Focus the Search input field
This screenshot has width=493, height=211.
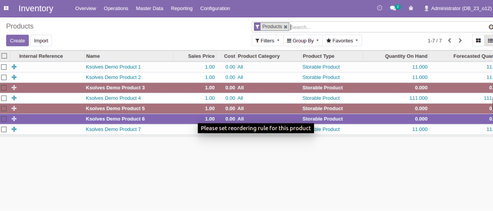click(388, 27)
